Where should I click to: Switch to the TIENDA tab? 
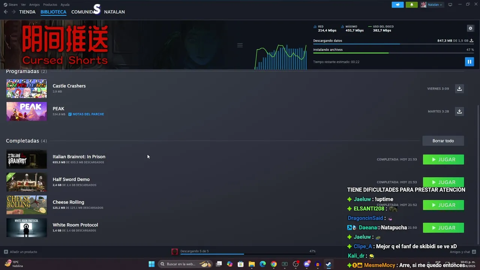click(x=27, y=12)
